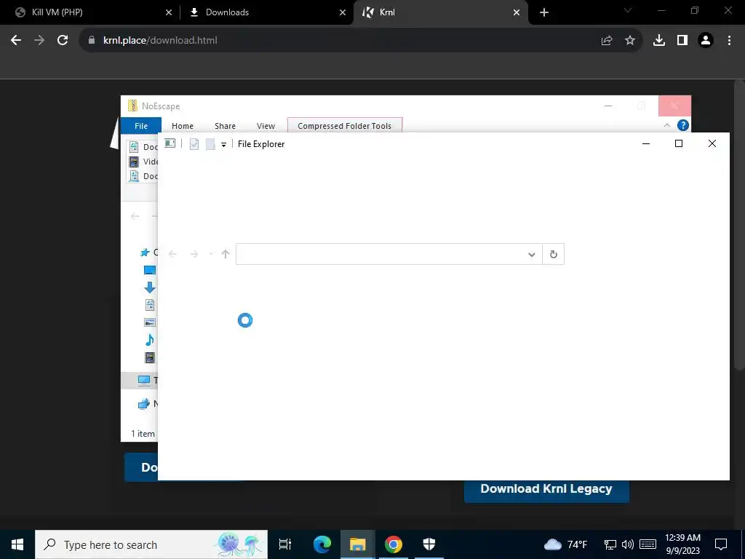
Task: Open the Chrome profile avatar
Action: [x=706, y=41]
